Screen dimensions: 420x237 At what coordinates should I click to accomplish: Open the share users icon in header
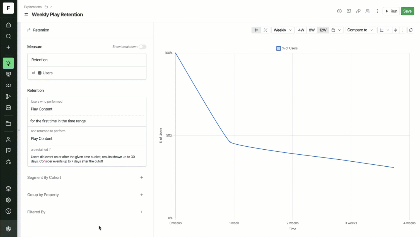pos(368,11)
